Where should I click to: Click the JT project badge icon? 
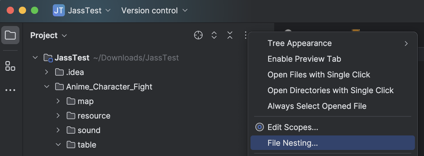coord(59,11)
